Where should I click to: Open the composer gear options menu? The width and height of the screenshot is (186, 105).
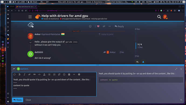coord(79,74)
